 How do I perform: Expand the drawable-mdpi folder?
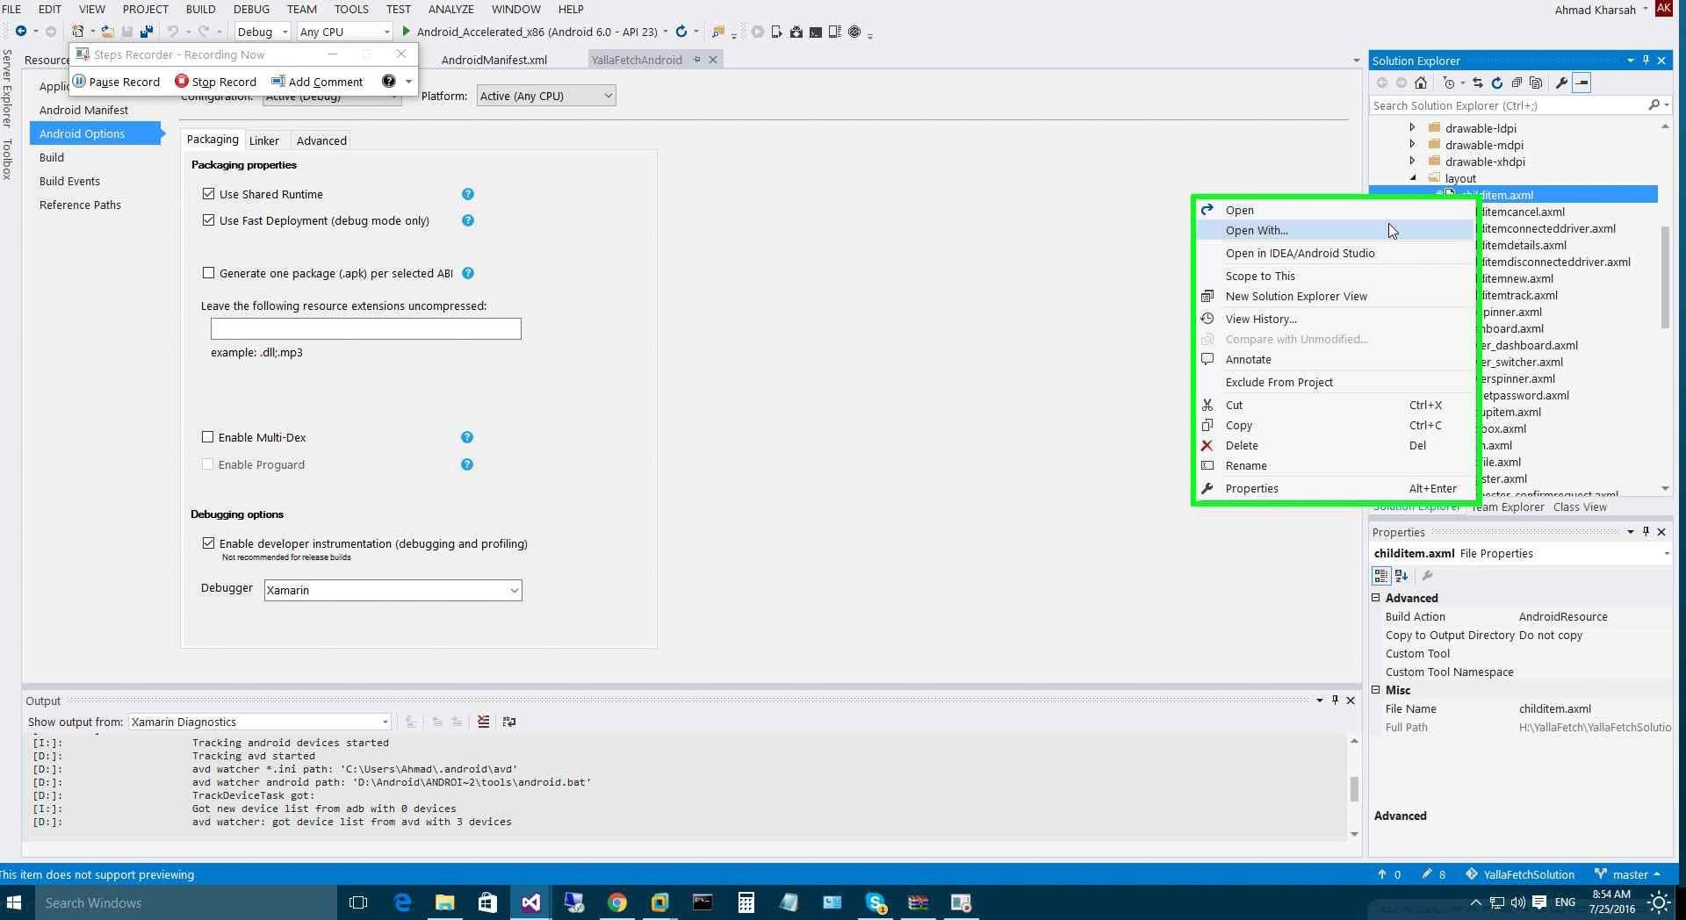click(x=1412, y=144)
